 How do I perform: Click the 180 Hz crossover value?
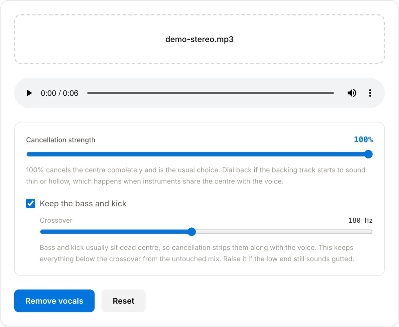(x=360, y=220)
